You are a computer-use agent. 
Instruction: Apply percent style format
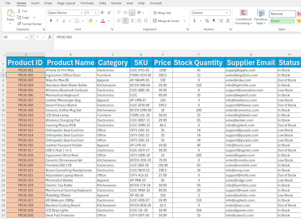tap(207, 21)
